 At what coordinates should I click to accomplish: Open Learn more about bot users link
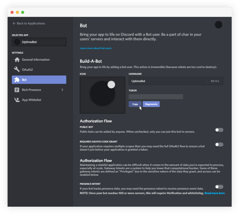[x=96, y=48]
